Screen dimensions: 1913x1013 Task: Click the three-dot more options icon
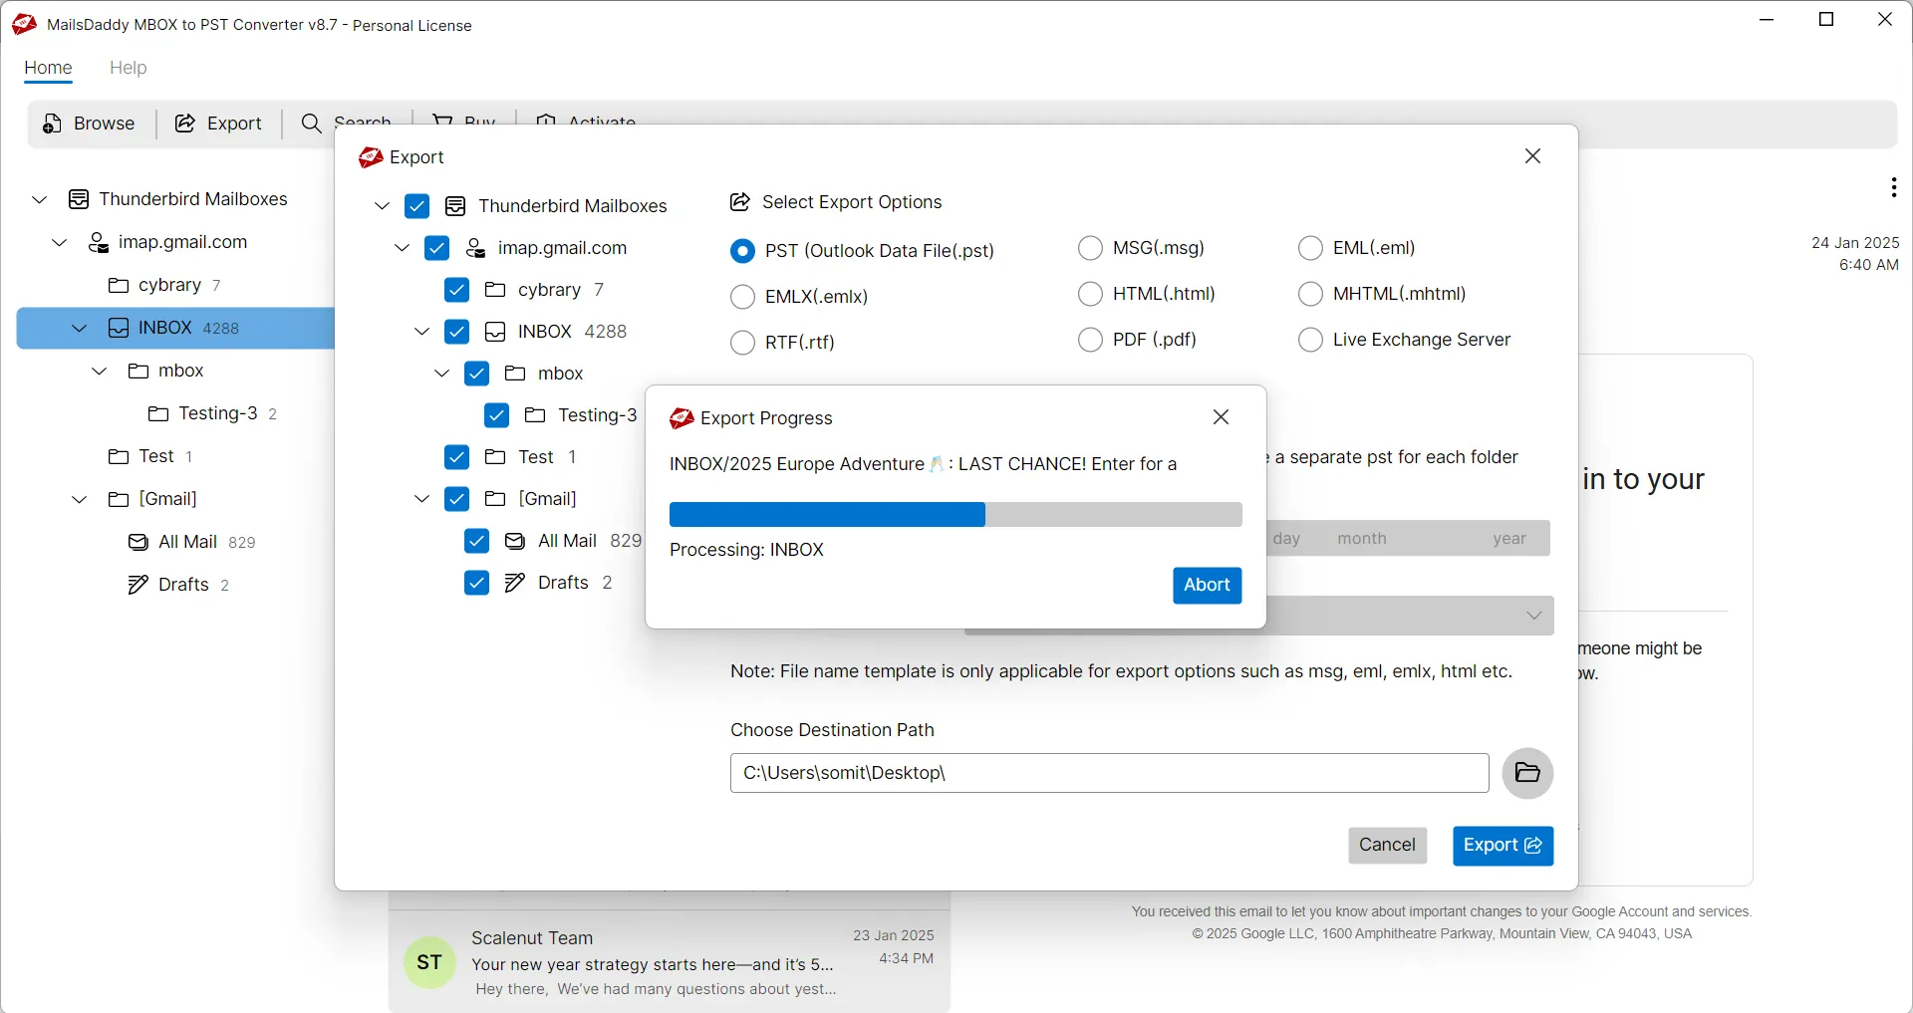pyautogui.click(x=1893, y=187)
